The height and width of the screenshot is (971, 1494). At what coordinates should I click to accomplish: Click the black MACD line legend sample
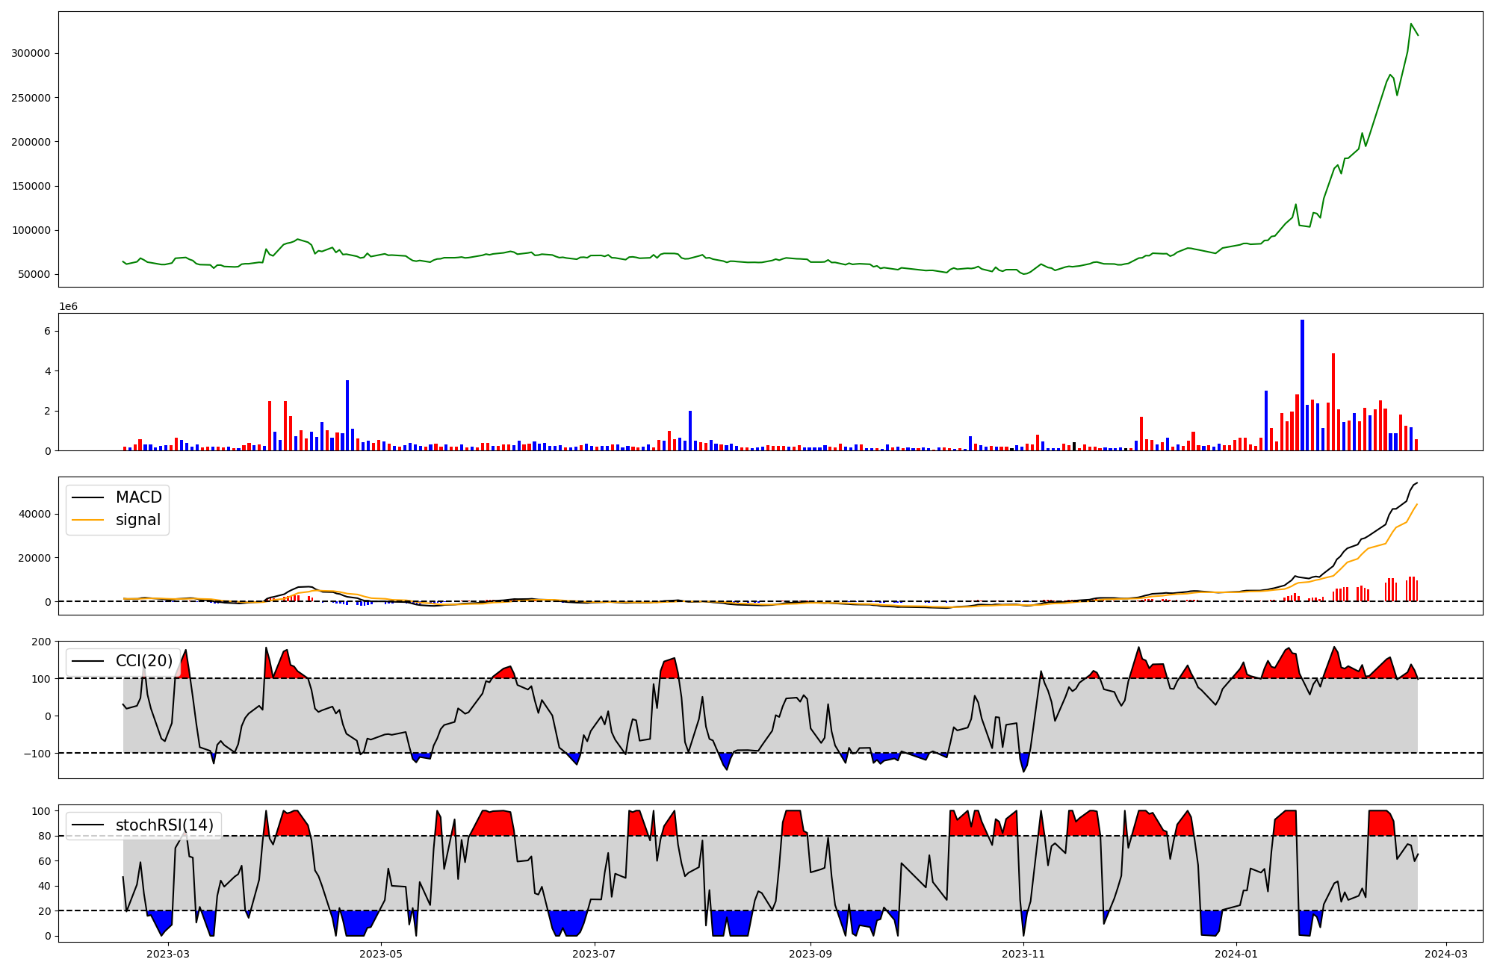coord(87,498)
